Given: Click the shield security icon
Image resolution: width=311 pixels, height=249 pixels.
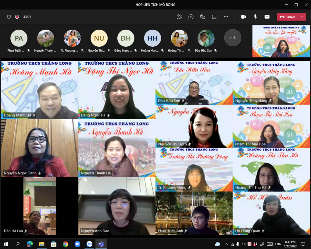Looking at the screenshot, I should point(9,17).
